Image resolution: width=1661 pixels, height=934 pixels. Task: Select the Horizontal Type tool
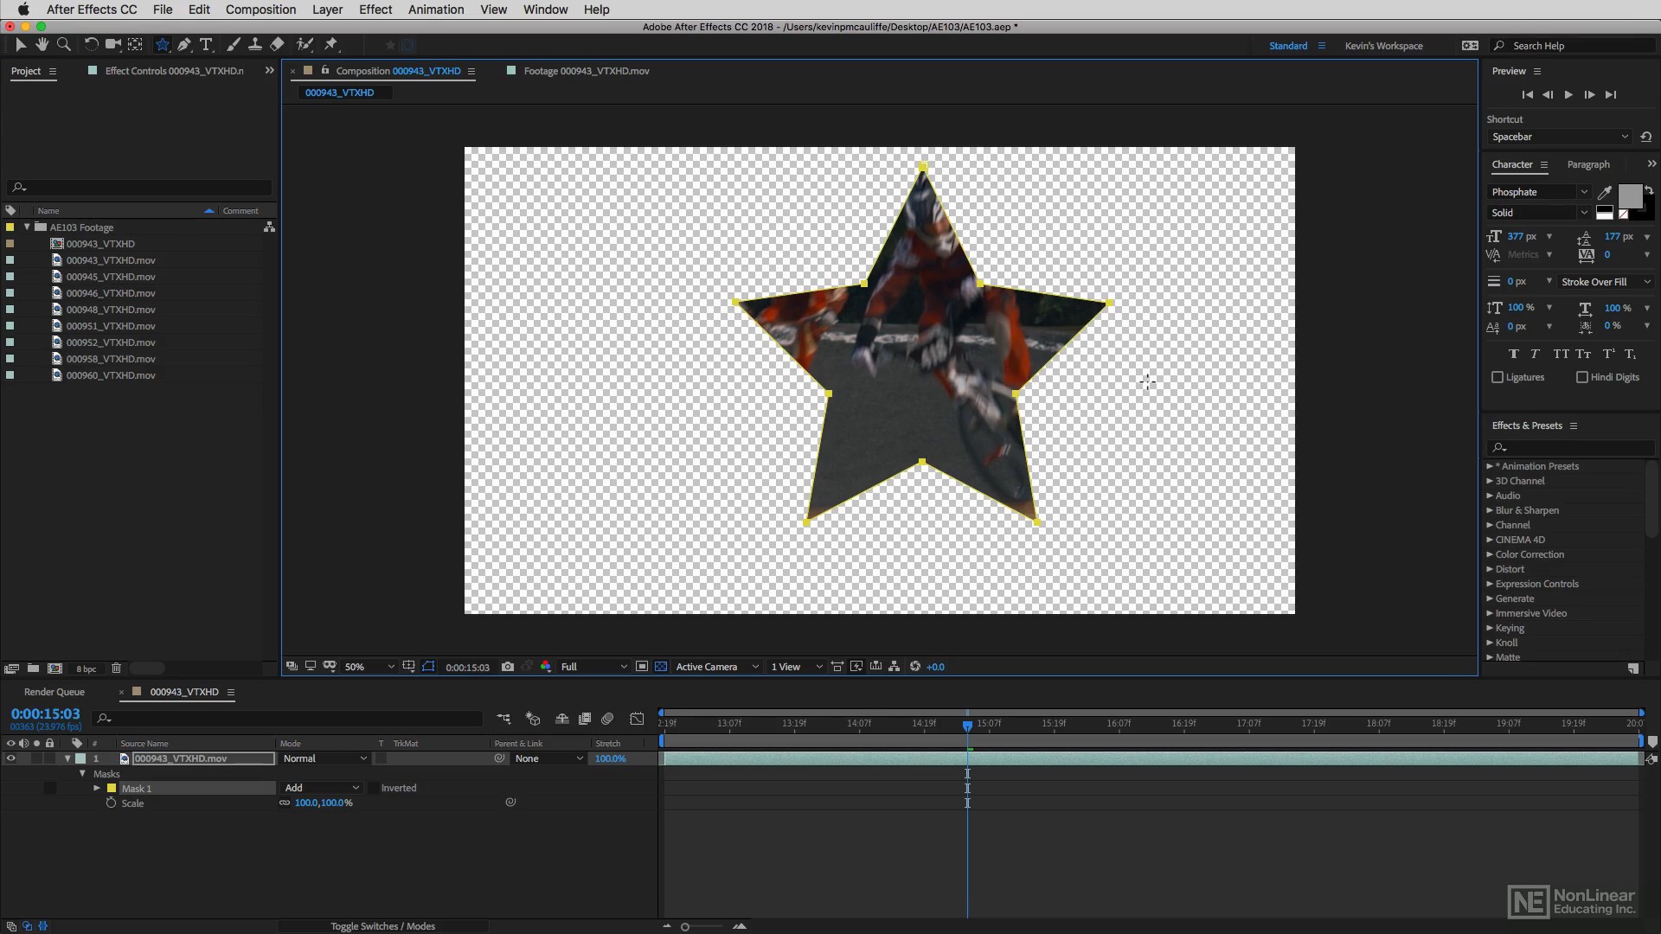click(x=206, y=44)
